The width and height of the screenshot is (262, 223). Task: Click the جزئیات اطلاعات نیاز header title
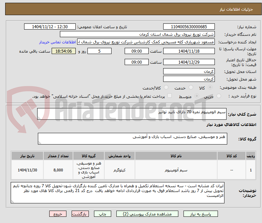point(236,9)
